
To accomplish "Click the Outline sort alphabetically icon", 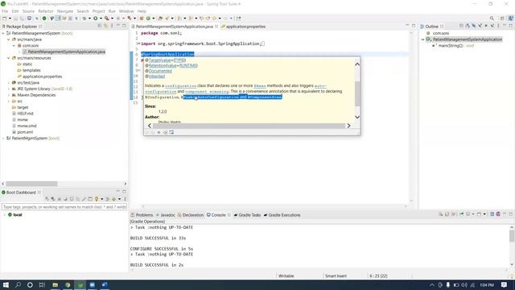I will 468,26.
